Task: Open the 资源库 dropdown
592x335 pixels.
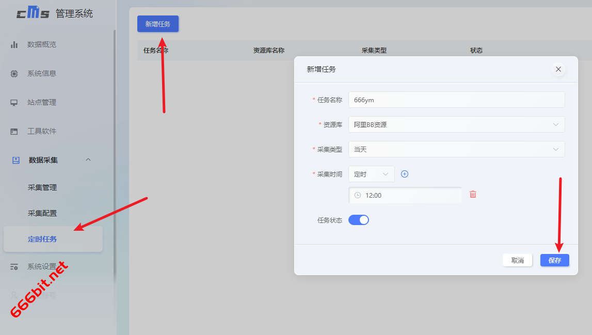Action: 456,124
